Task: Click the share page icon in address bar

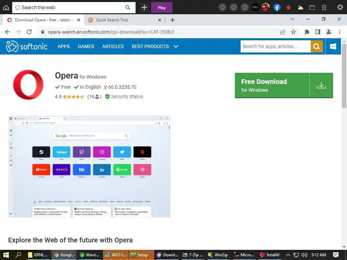Action: point(283,32)
